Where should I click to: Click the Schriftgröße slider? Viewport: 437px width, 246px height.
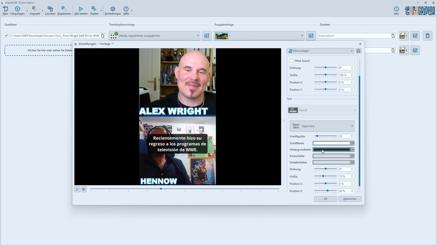point(326,136)
